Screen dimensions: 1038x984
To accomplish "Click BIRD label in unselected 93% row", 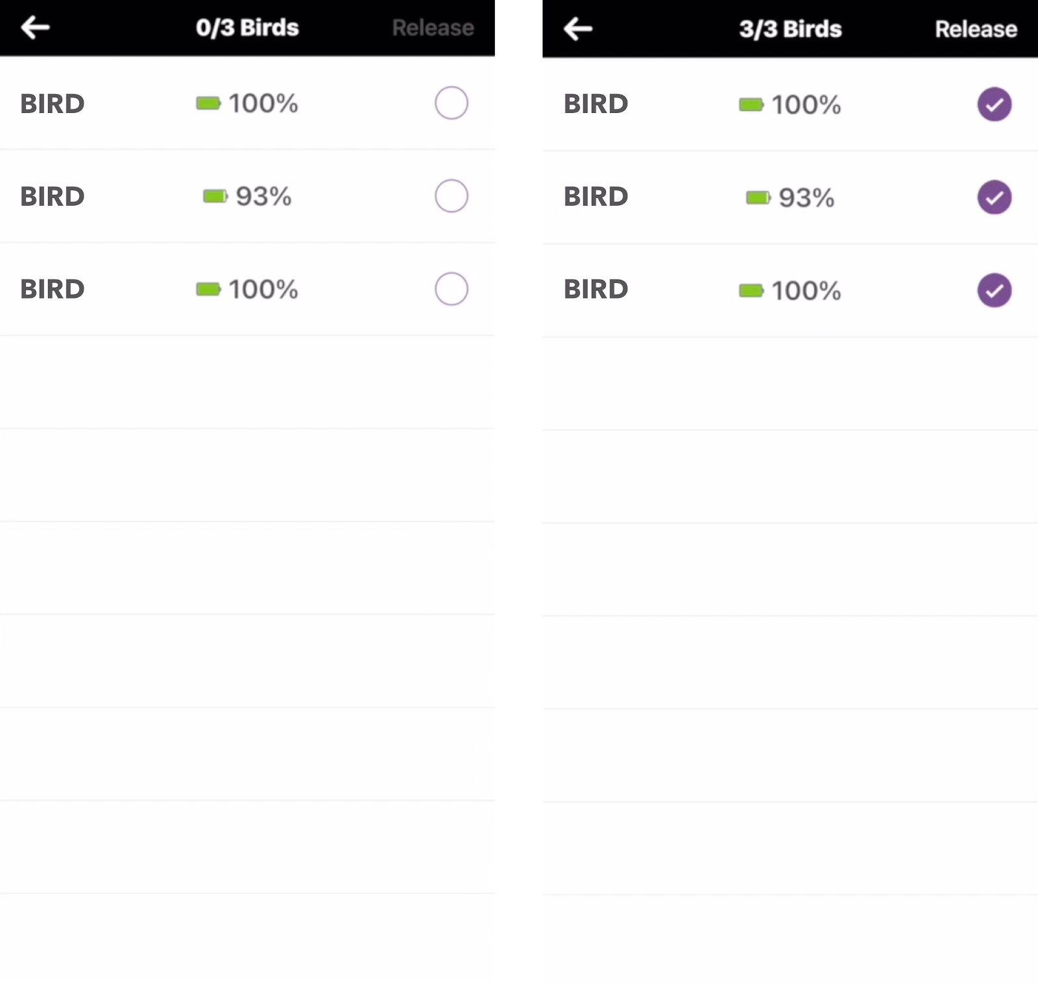I will tap(53, 197).
